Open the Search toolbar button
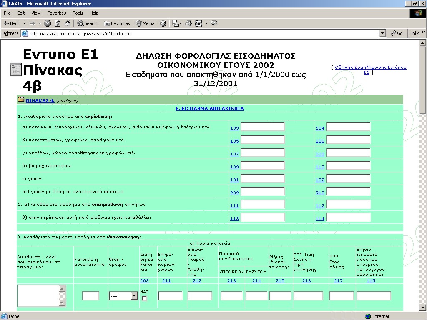 (88, 23)
